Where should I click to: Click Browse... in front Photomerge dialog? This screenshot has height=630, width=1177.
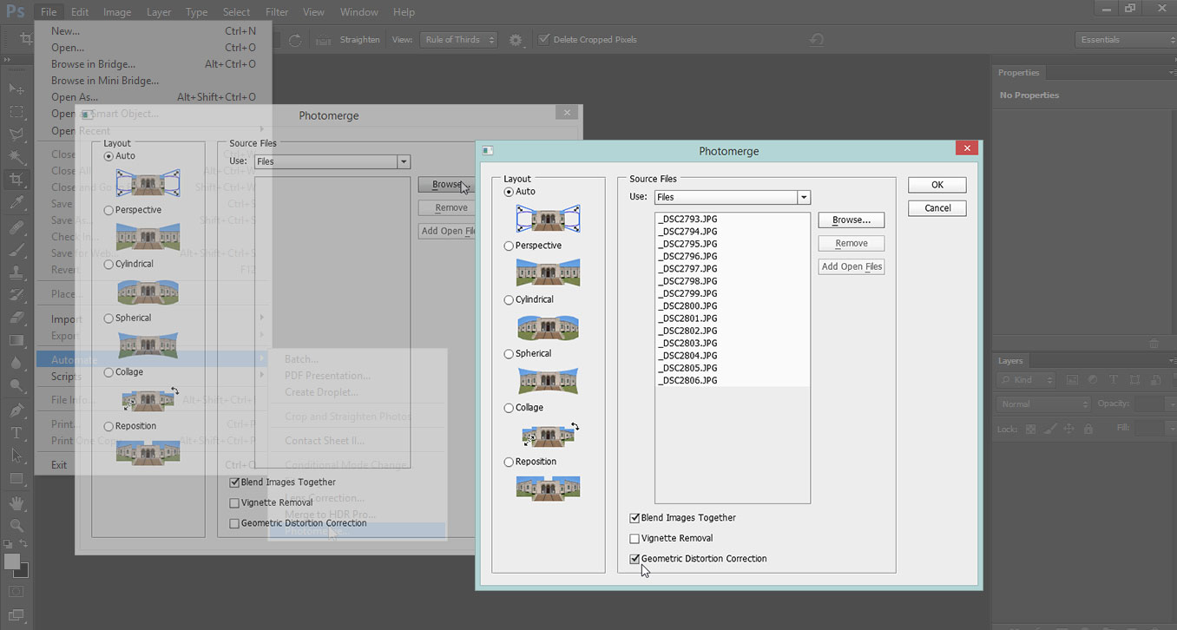point(852,220)
